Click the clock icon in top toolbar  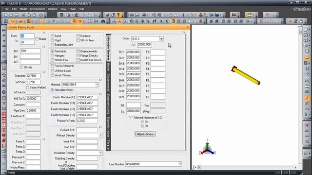[191, 15]
